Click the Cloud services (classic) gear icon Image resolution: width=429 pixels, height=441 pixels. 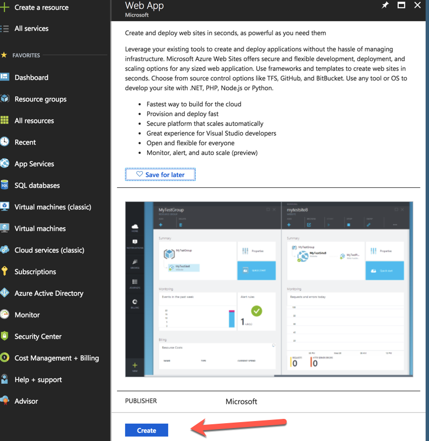click(5, 250)
